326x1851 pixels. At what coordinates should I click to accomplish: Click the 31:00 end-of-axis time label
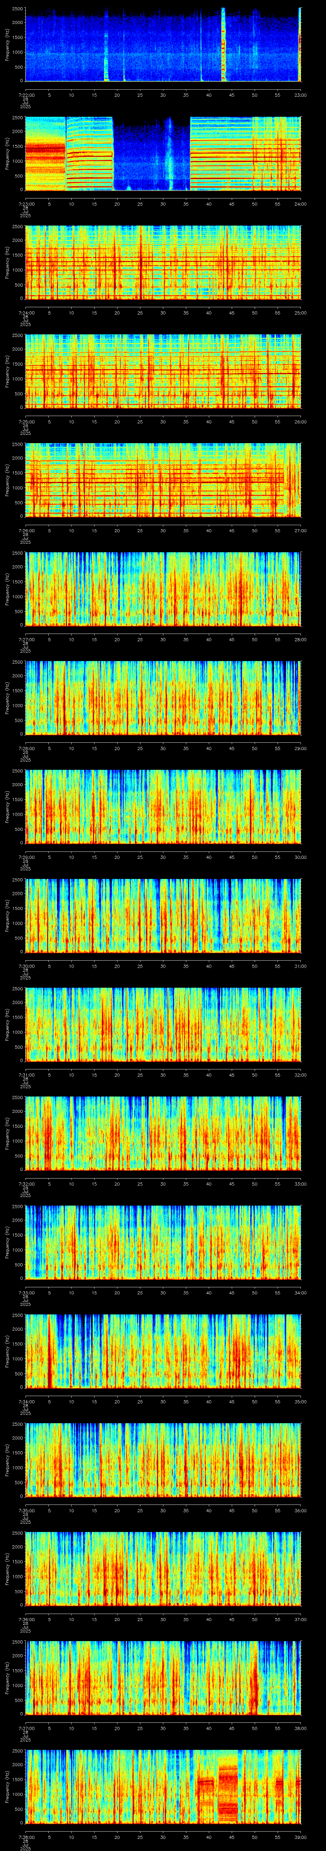tap(300, 966)
